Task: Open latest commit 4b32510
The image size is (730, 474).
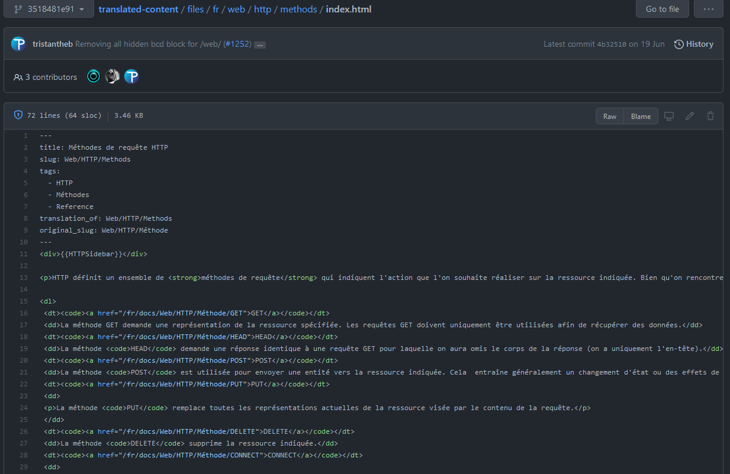Action: tap(613, 44)
